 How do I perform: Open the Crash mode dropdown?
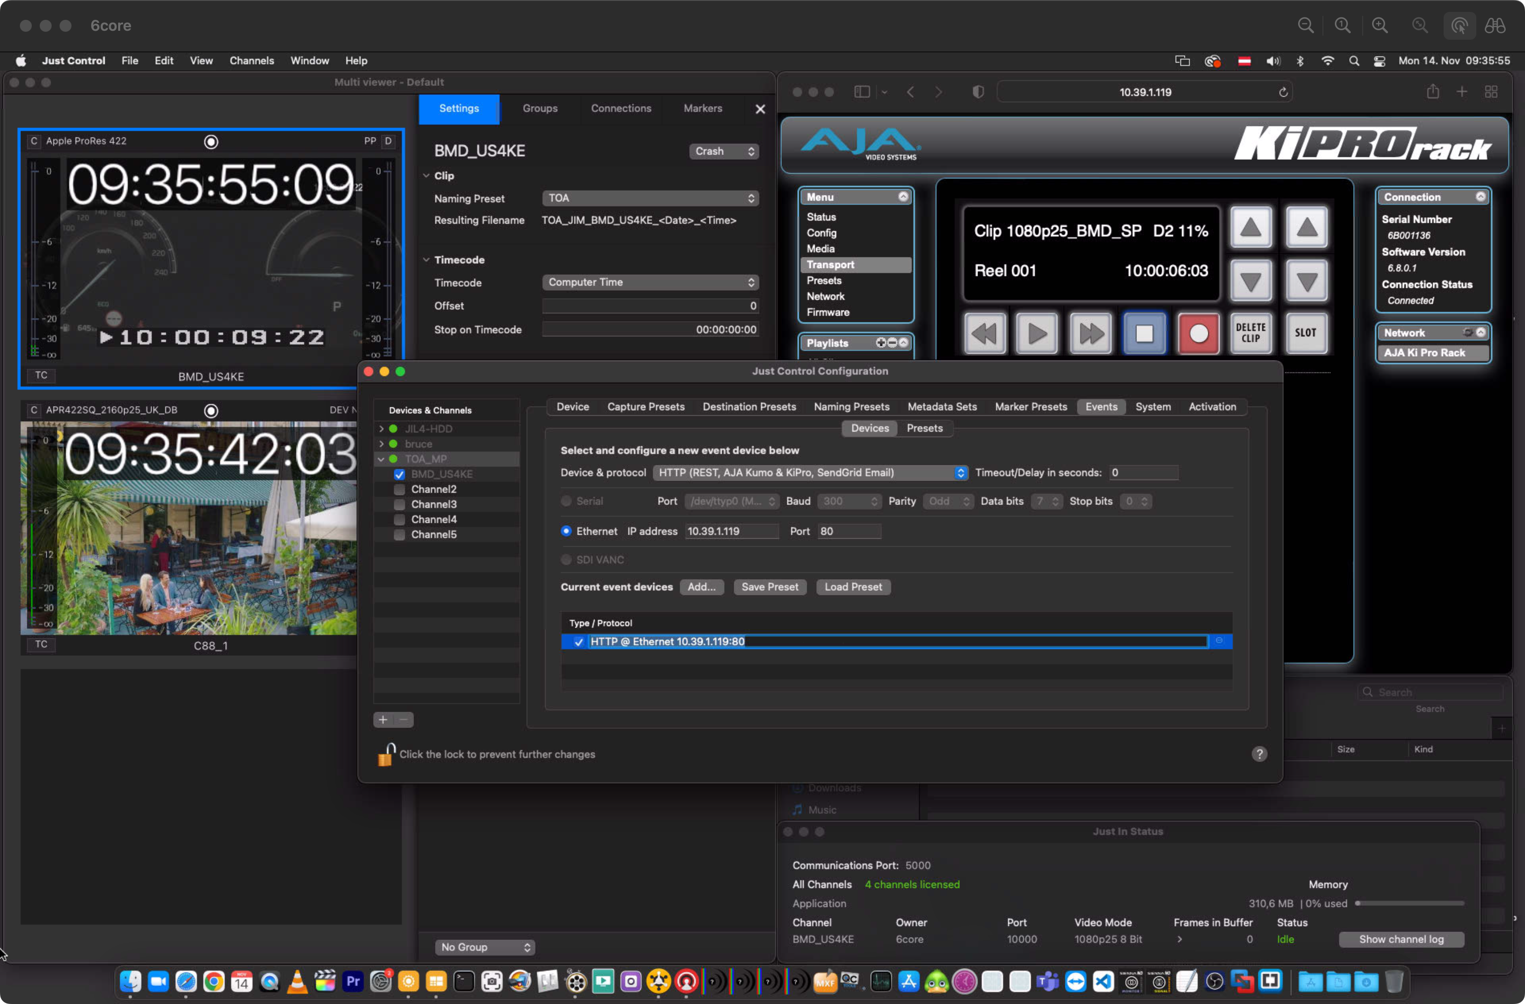pos(723,151)
